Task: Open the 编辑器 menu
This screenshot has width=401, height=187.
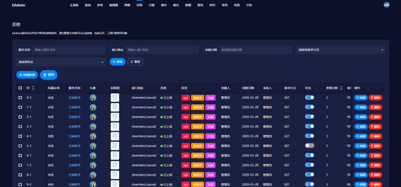Action: (114, 5)
